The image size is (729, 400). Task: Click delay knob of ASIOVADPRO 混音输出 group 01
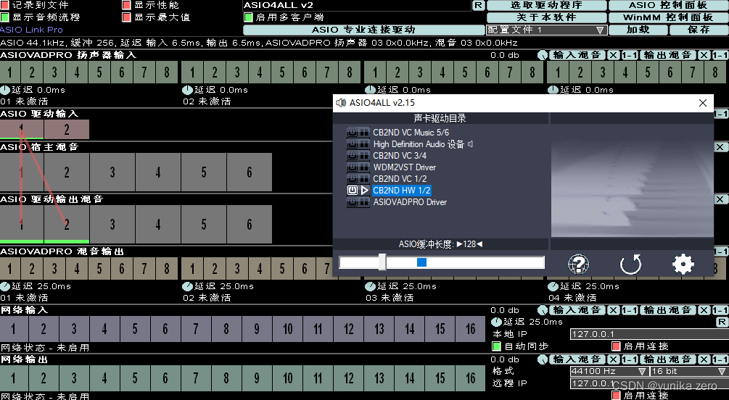click(5, 286)
